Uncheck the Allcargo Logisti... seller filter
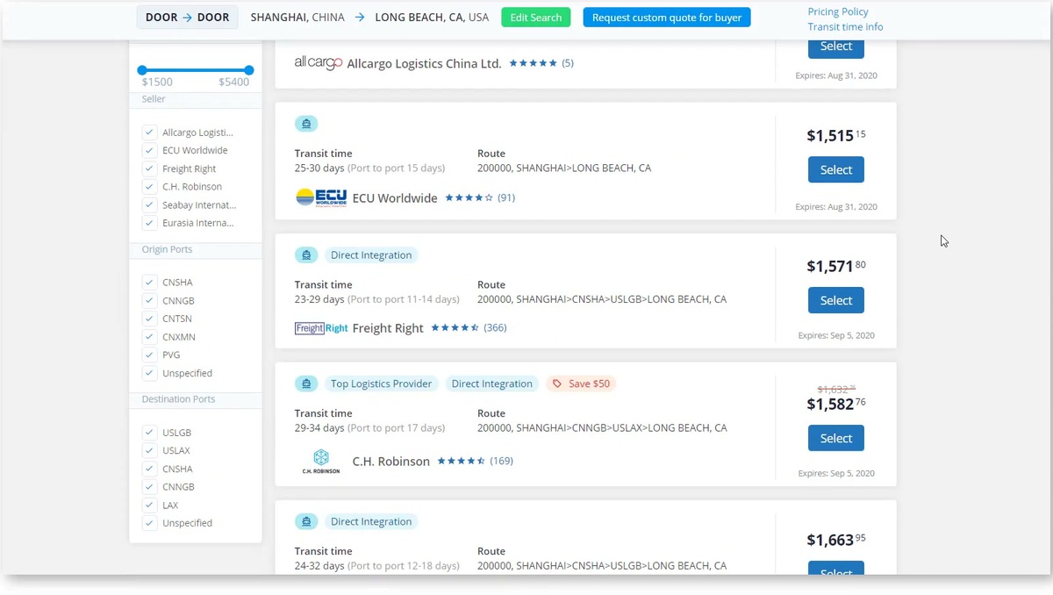Image resolution: width=1053 pixels, height=595 pixels. click(149, 133)
